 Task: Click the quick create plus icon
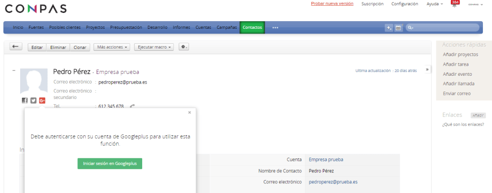389,28
